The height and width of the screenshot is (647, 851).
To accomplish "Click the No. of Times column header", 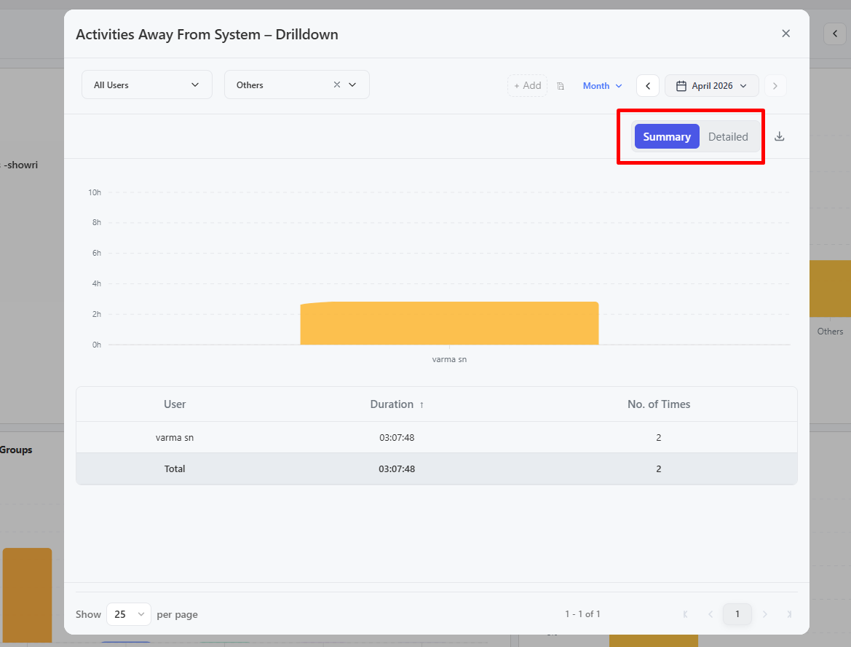I will coord(658,404).
